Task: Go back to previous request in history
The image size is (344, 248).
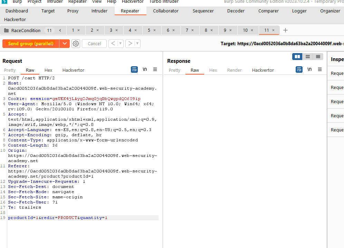Action: (x=113, y=43)
